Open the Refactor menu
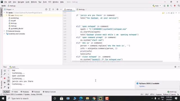 34,2
